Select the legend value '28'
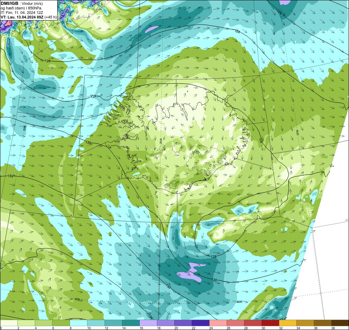The image size is (349, 330). (246, 328)
